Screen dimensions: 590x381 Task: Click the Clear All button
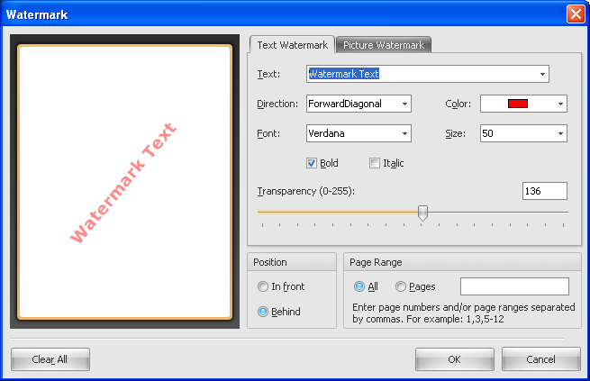tap(50, 359)
